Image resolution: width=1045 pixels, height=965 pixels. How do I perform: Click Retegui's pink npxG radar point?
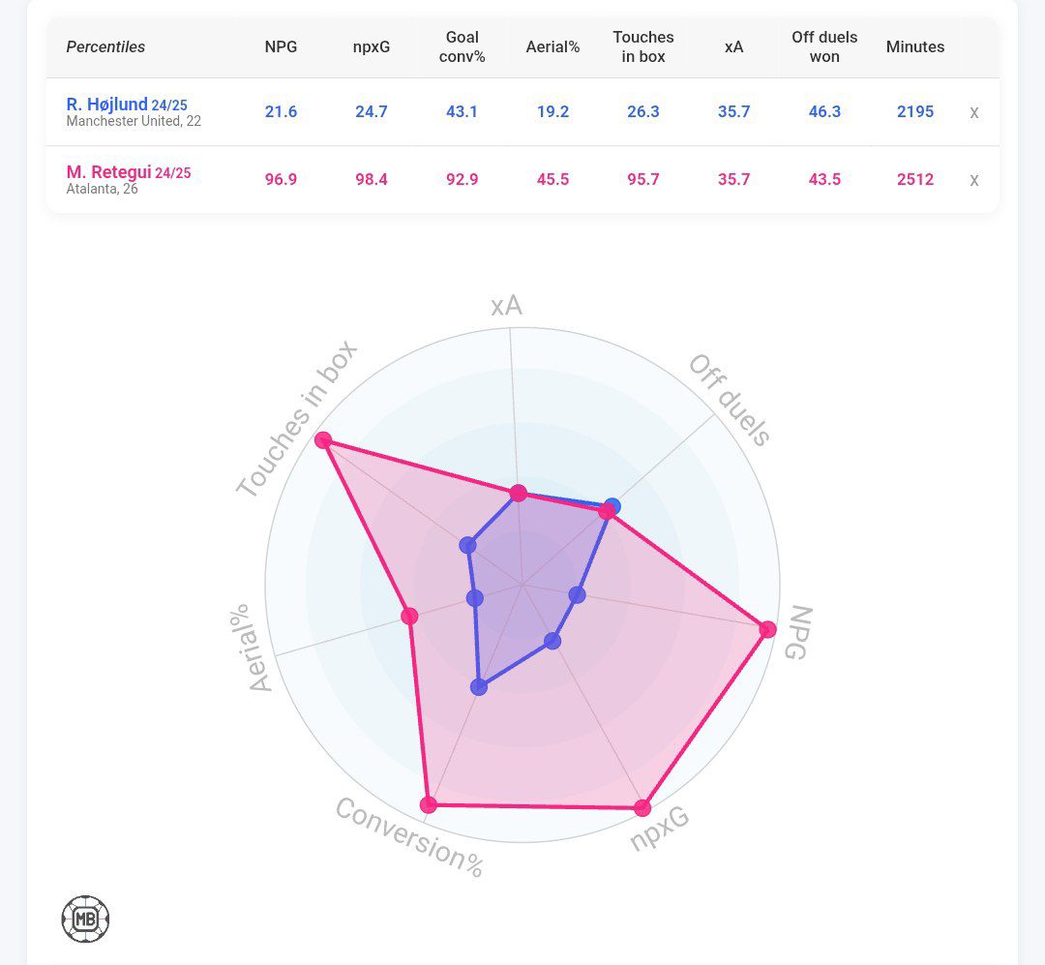[642, 807]
